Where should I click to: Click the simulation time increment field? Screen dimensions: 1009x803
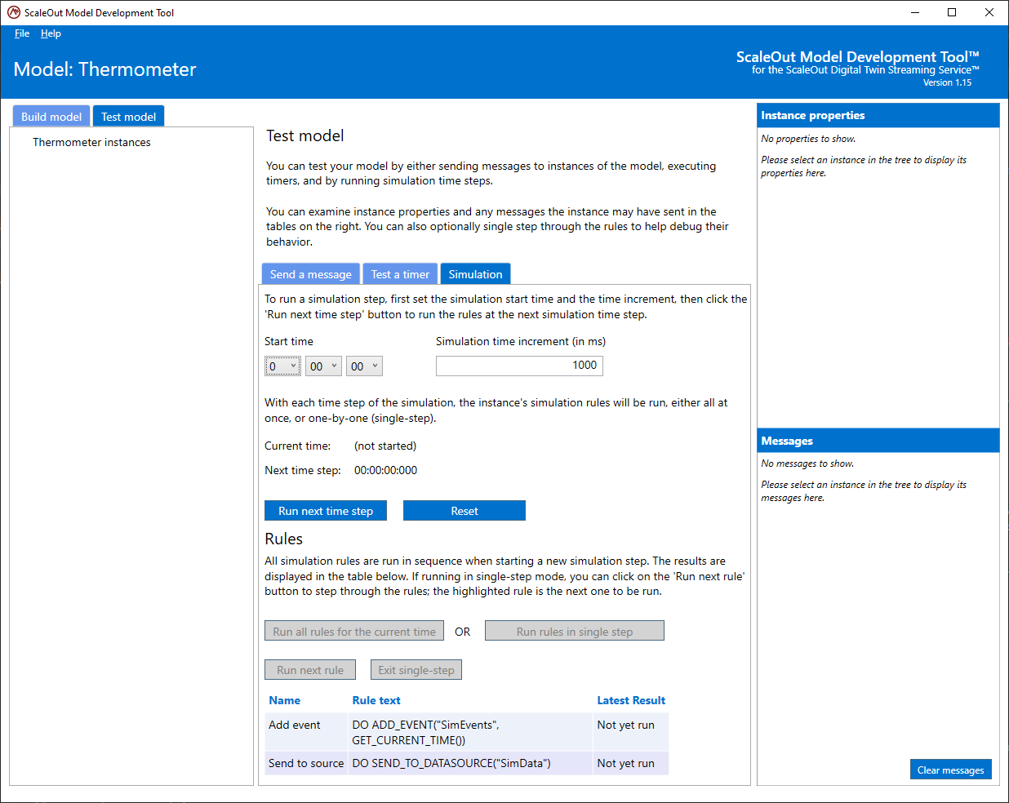point(519,366)
